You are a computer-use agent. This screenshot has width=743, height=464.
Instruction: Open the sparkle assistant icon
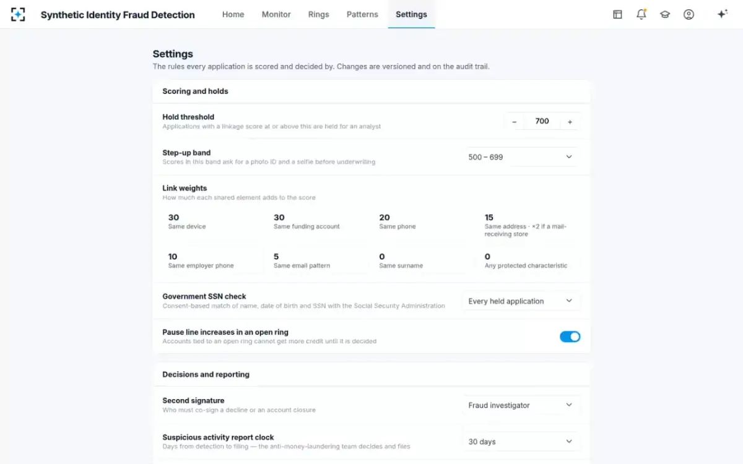pyautogui.click(x=722, y=14)
